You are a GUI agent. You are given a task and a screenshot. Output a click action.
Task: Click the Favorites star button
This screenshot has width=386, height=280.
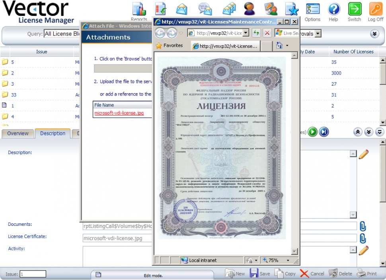[x=170, y=45]
